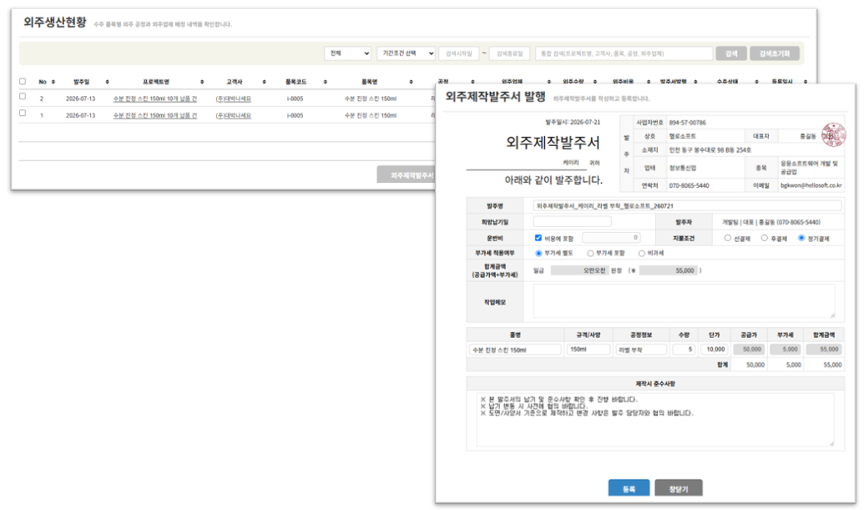Select 선결제 payment condition
This screenshot has width=864, height=510.
(728, 238)
